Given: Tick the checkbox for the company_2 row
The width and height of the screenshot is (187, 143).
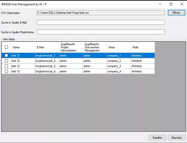Looking at the screenshot, I should [x=7, y=61].
